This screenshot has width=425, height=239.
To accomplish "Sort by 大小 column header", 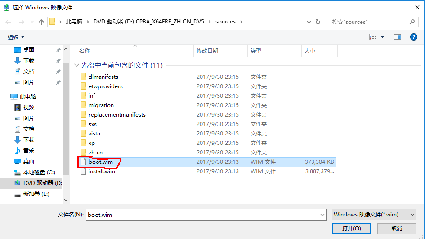I will 310,51.
